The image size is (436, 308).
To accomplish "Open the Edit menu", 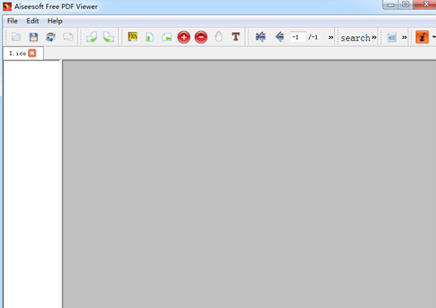I will (32, 21).
